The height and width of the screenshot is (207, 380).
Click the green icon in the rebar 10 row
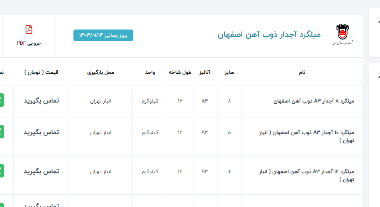pos(2,132)
